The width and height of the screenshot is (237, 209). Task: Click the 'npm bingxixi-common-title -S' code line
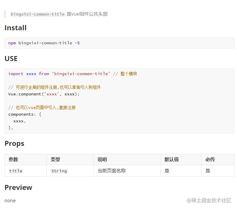pyautogui.click(x=44, y=43)
